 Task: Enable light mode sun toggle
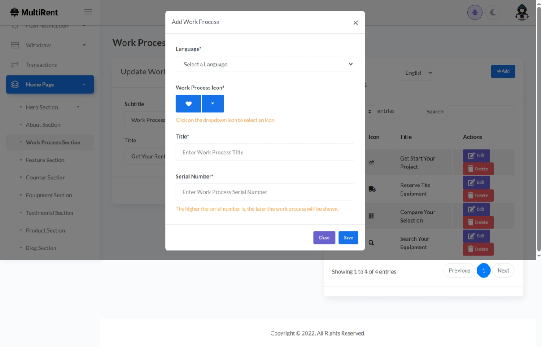(x=475, y=12)
